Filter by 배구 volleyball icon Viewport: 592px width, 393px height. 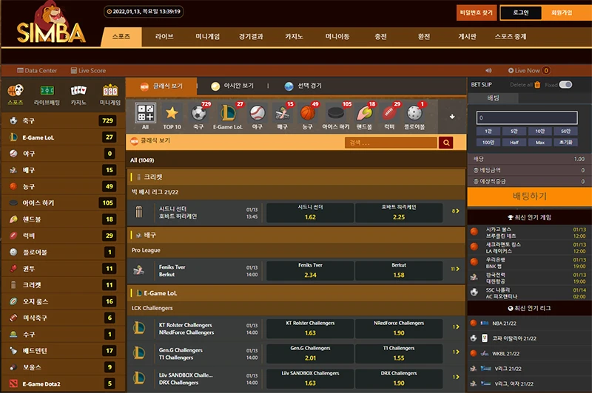[283, 113]
